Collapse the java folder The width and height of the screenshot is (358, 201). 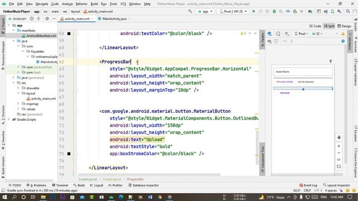(x=13, y=41)
